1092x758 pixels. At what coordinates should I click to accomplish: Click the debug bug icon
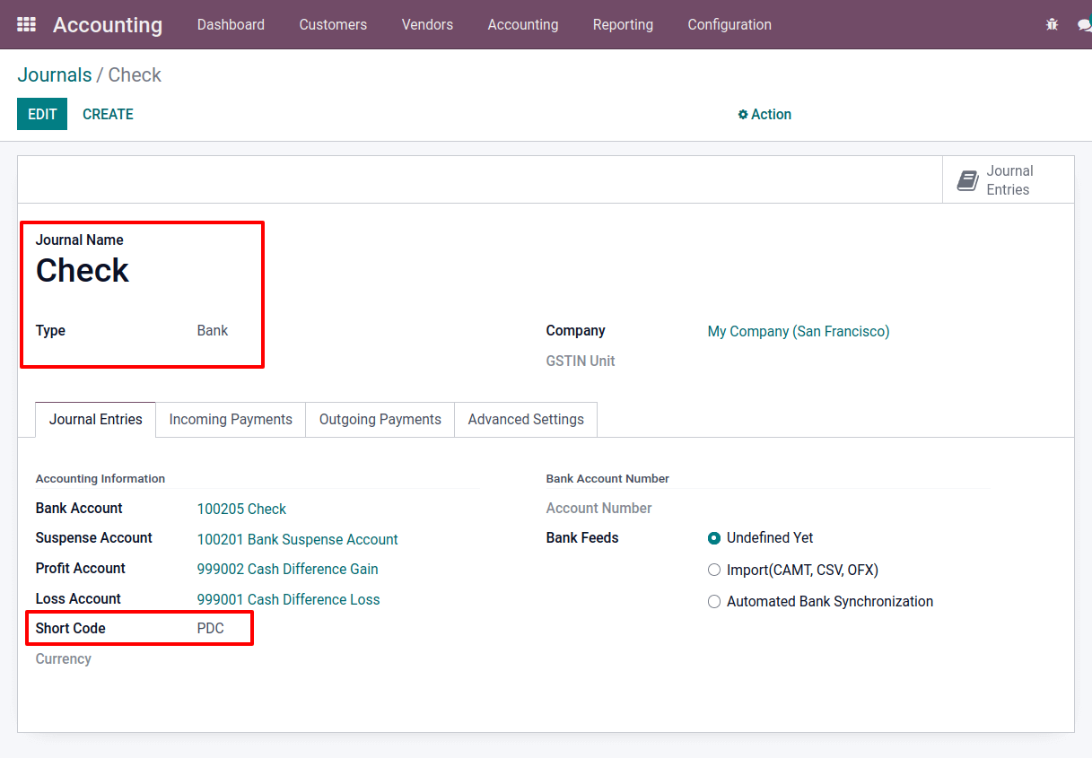pyautogui.click(x=1053, y=25)
